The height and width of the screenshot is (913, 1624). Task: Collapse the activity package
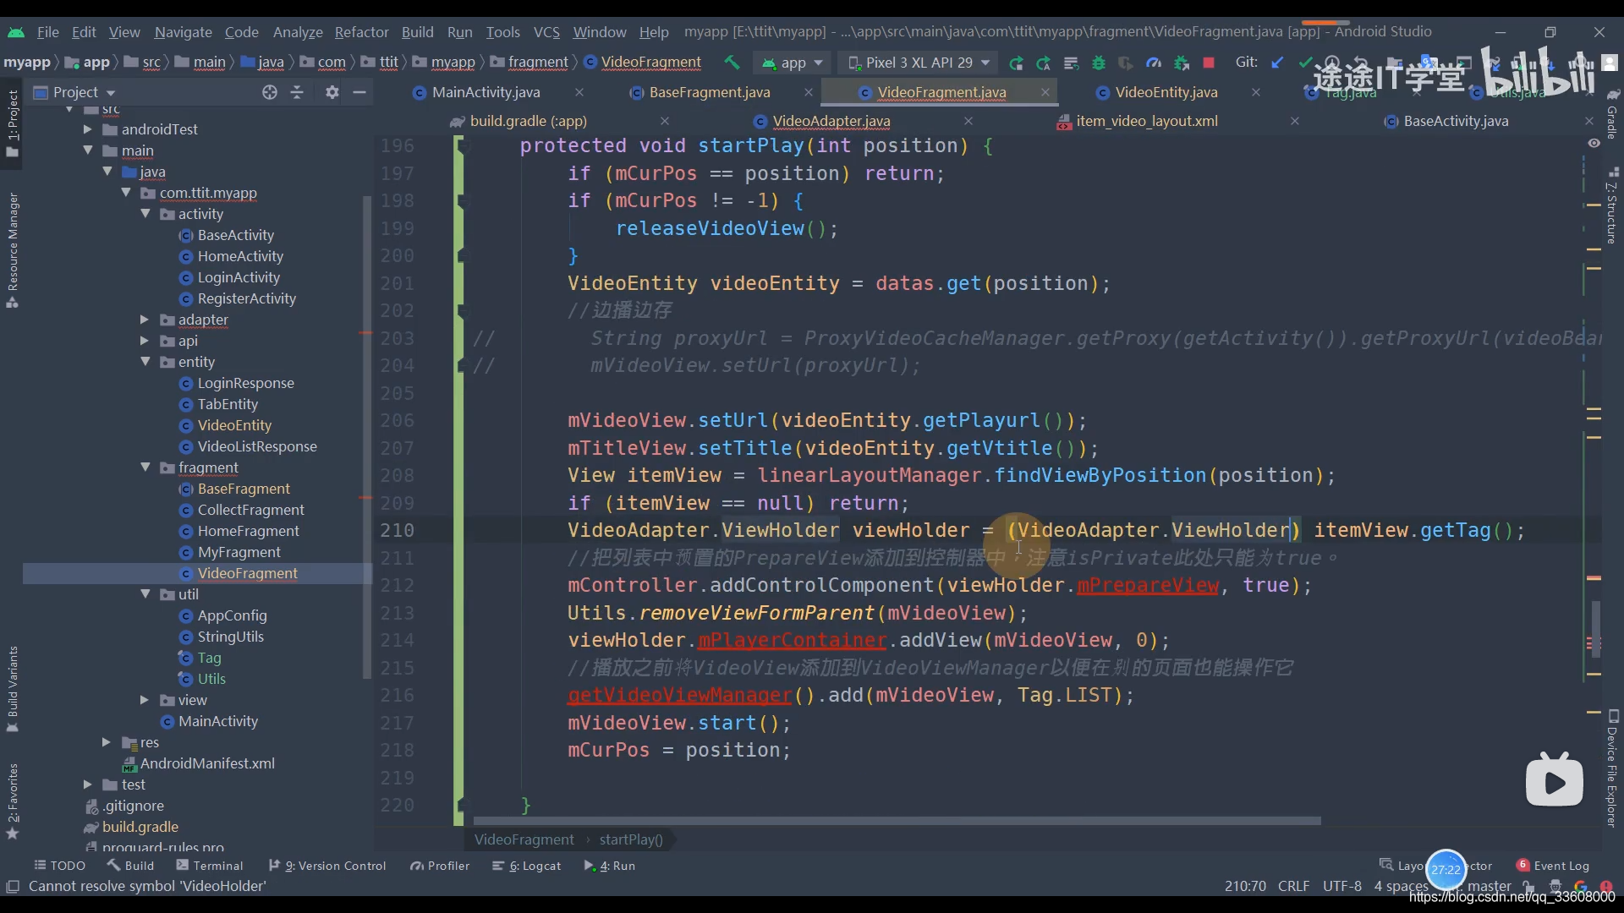(145, 214)
